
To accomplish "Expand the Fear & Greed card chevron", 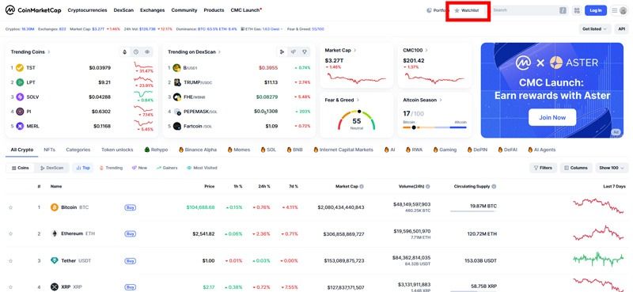I will [358, 100].
